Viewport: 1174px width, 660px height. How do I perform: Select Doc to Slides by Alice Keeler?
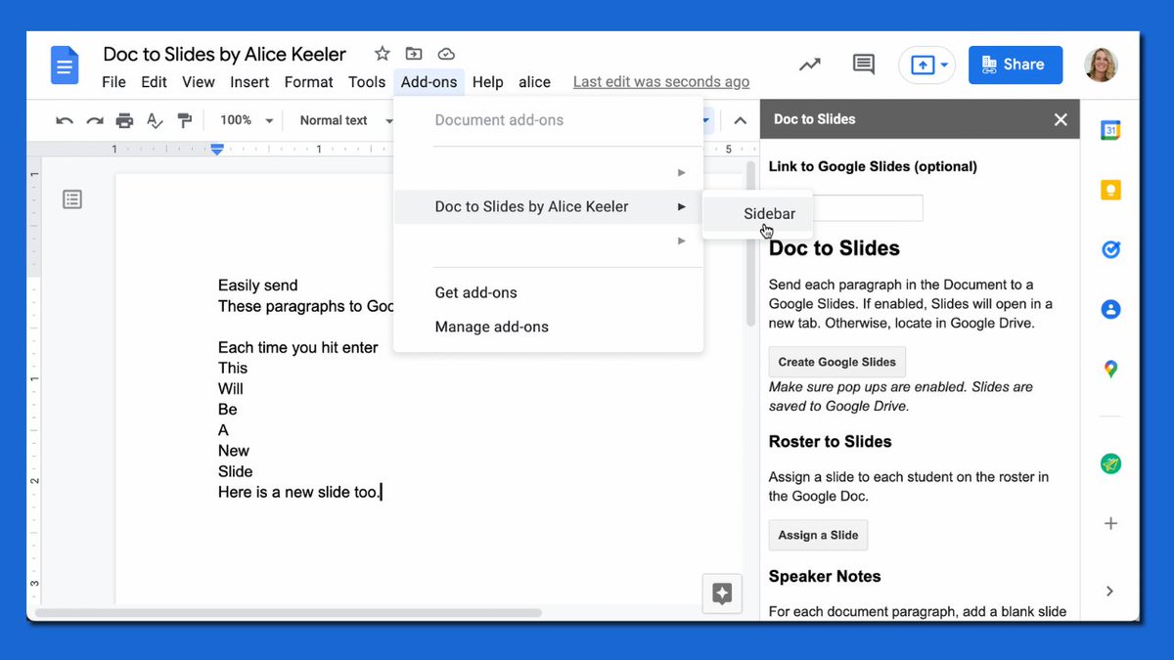[548, 206]
